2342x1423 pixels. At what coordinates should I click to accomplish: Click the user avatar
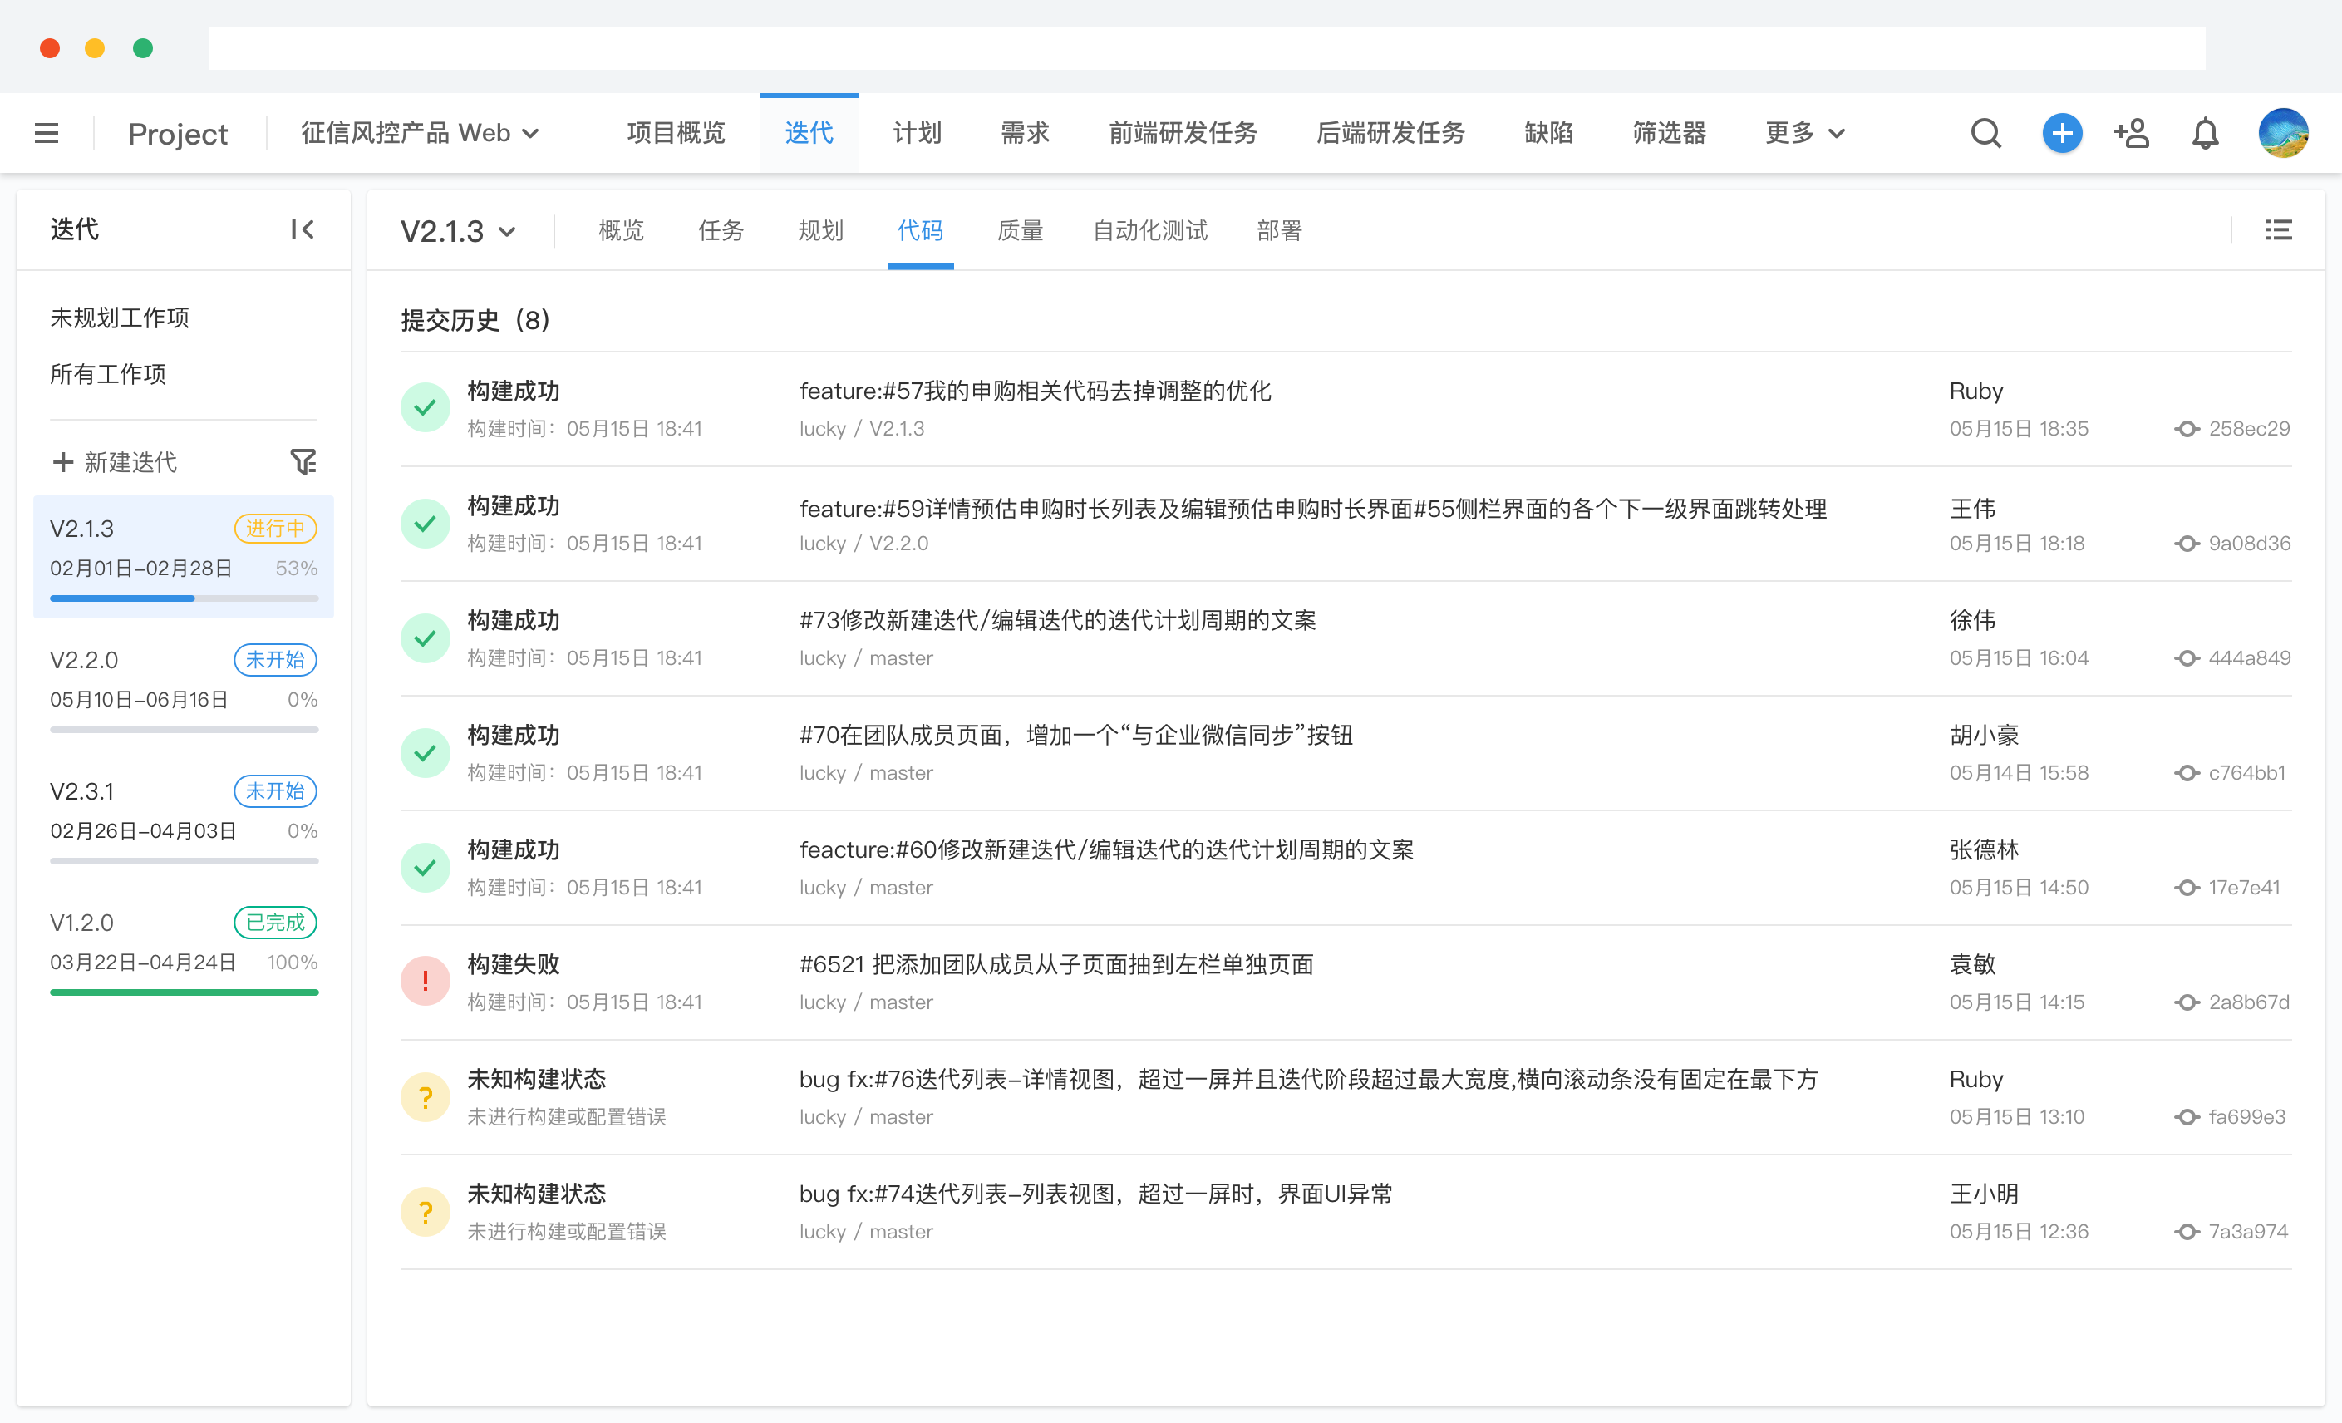tap(2284, 133)
